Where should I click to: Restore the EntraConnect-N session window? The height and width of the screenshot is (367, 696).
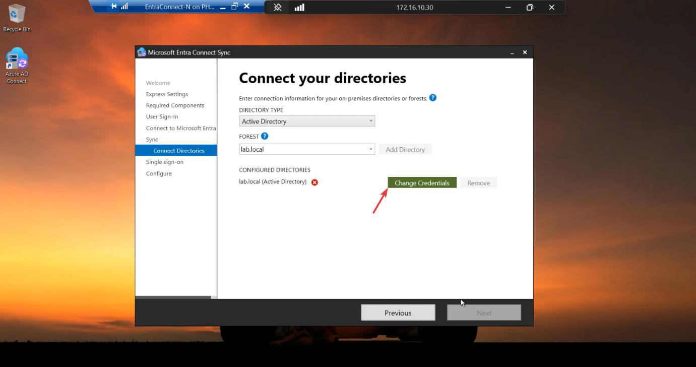[x=234, y=7]
